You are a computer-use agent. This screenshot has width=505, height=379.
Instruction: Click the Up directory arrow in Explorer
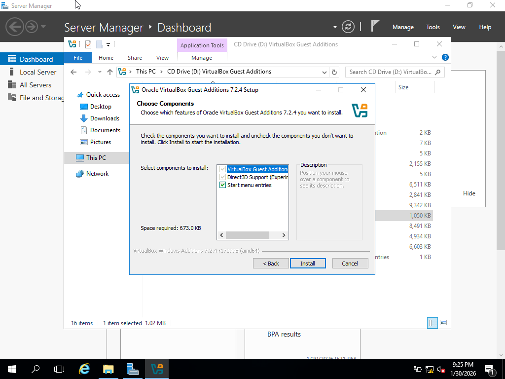pyautogui.click(x=109, y=72)
